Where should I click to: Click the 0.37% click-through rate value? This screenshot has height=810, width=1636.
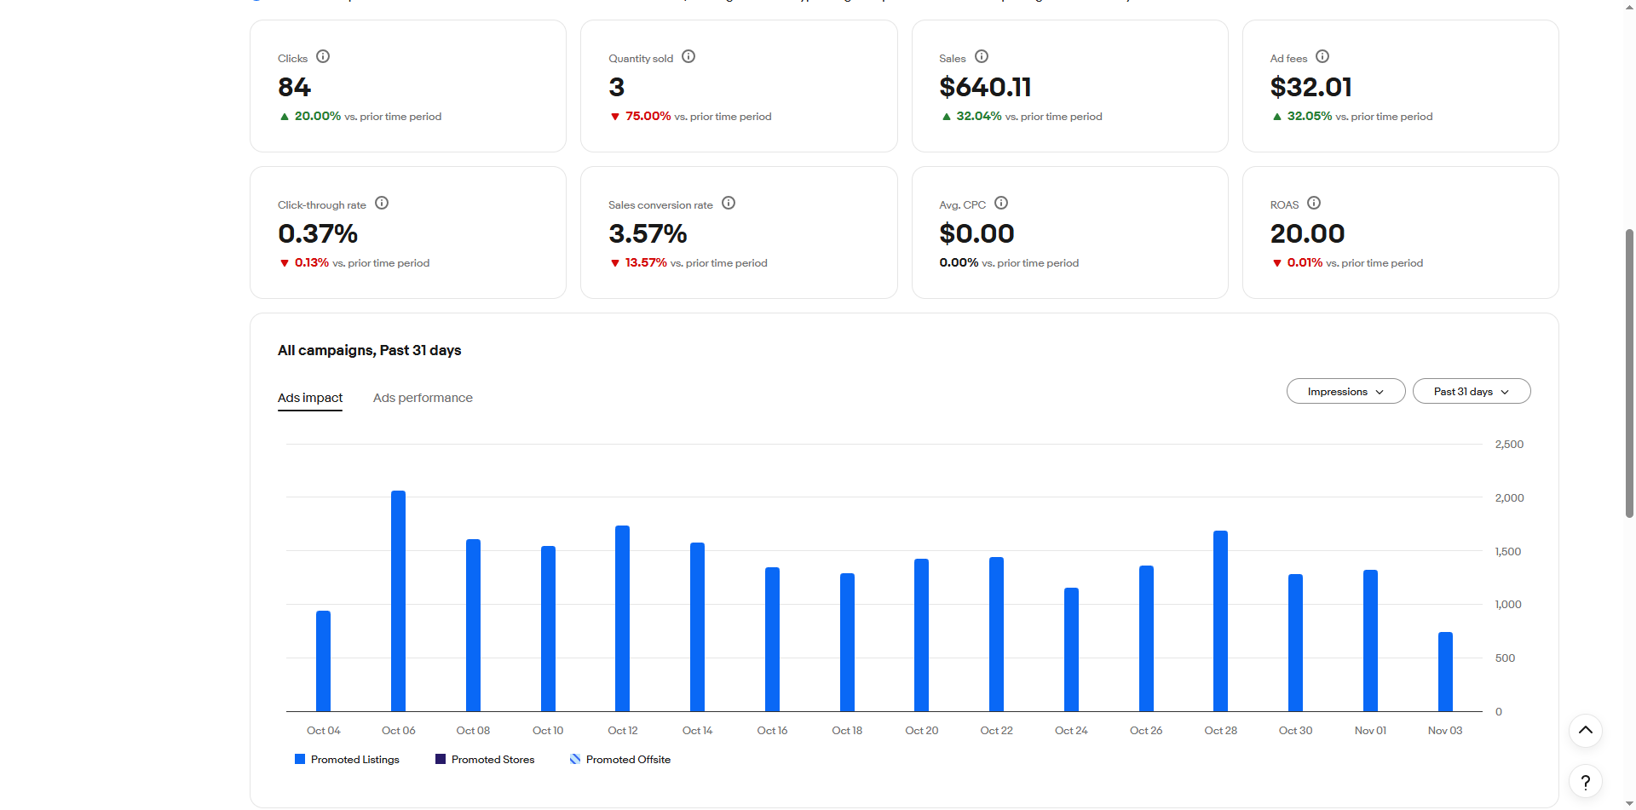pyautogui.click(x=318, y=234)
